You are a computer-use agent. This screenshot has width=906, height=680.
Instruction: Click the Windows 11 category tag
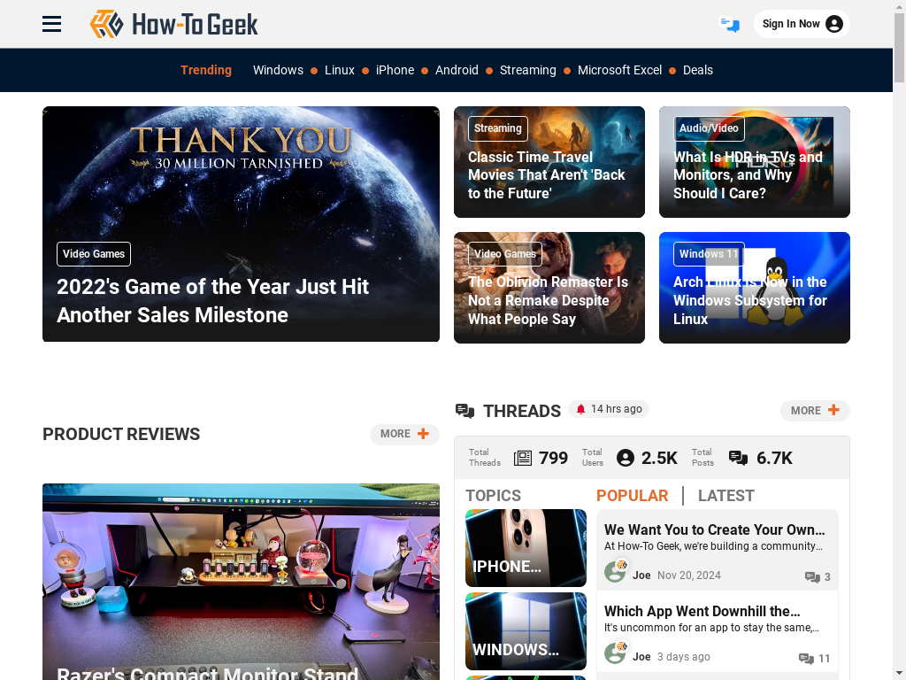tap(709, 254)
